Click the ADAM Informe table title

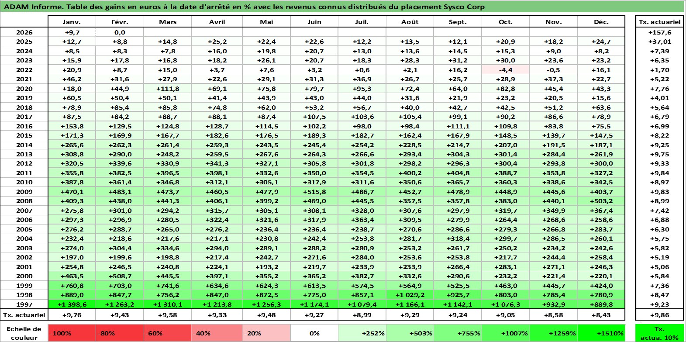click(x=244, y=7)
